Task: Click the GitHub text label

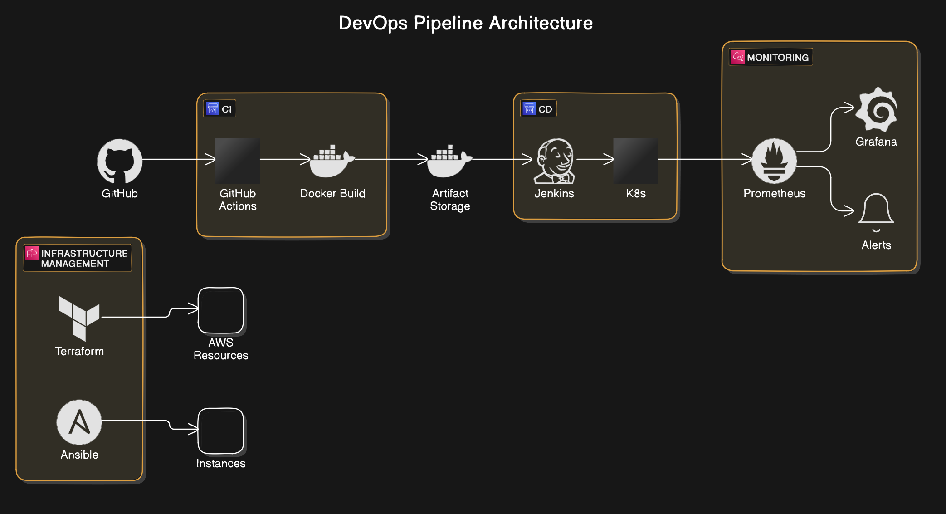Action: (x=120, y=193)
